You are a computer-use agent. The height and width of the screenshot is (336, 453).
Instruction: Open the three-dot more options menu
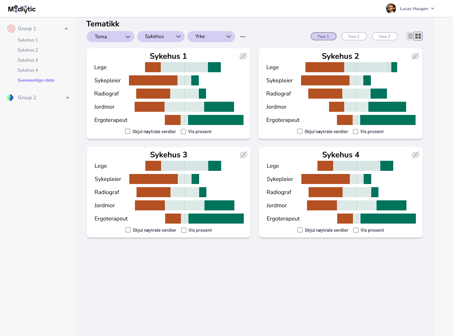[243, 37]
